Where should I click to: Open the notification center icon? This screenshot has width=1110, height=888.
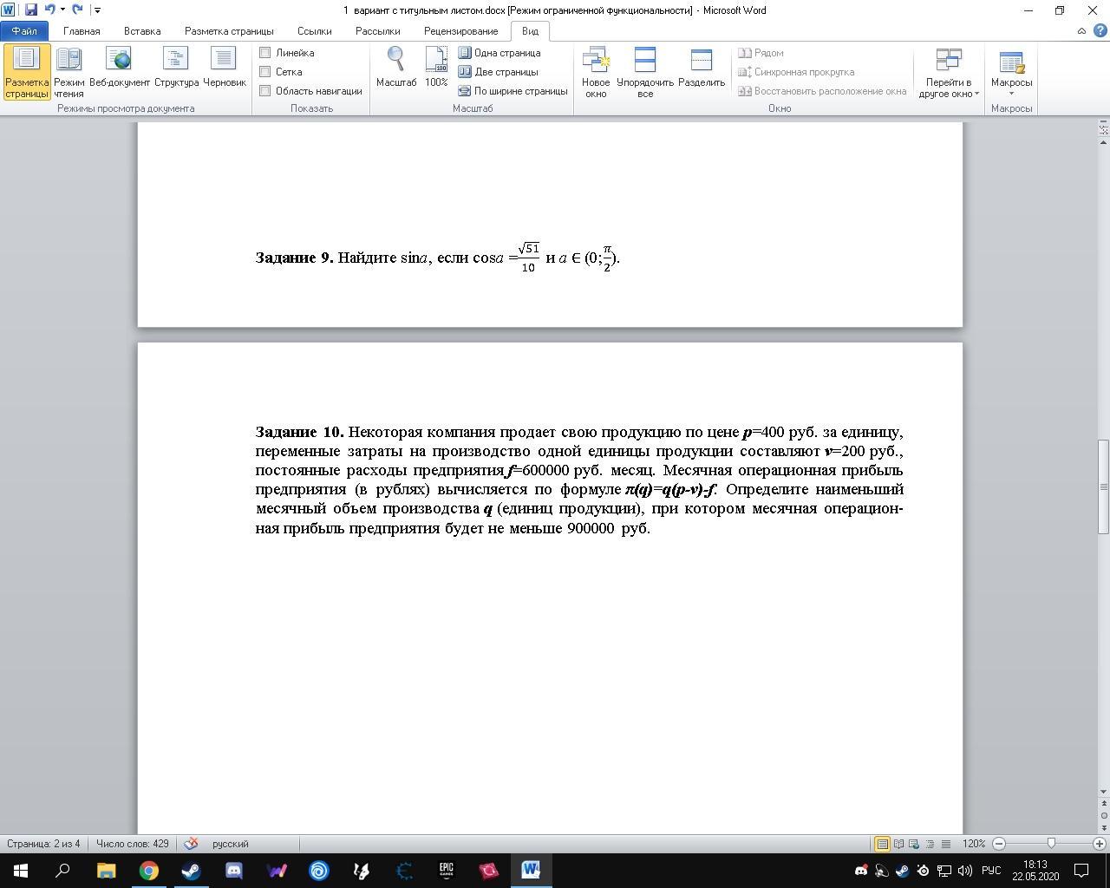1081,870
